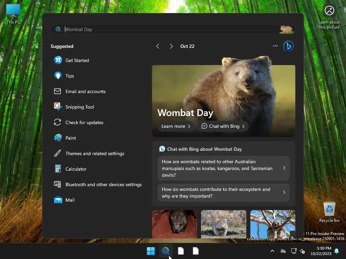This screenshot has height=259, width=346.
Task: Click the Suggested heading
Action: 62,46
